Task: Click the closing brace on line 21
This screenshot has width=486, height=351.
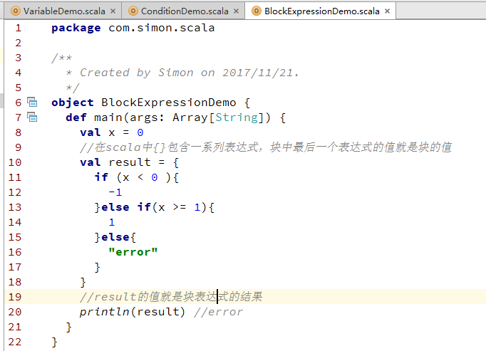Action: tap(68, 327)
